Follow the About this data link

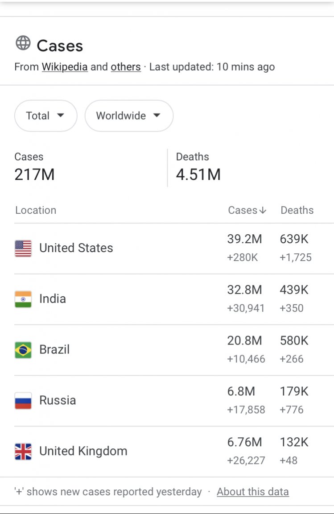pyautogui.click(x=252, y=492)
